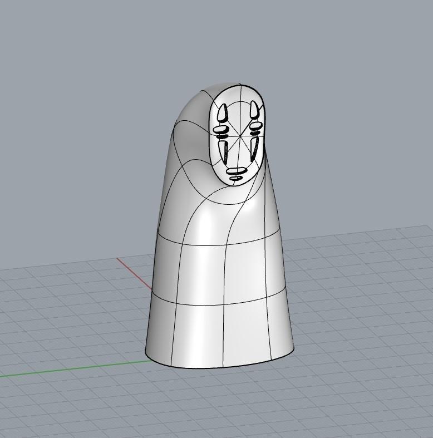
Task: Select the white oval mask face surface
Action: click(238, 135)
